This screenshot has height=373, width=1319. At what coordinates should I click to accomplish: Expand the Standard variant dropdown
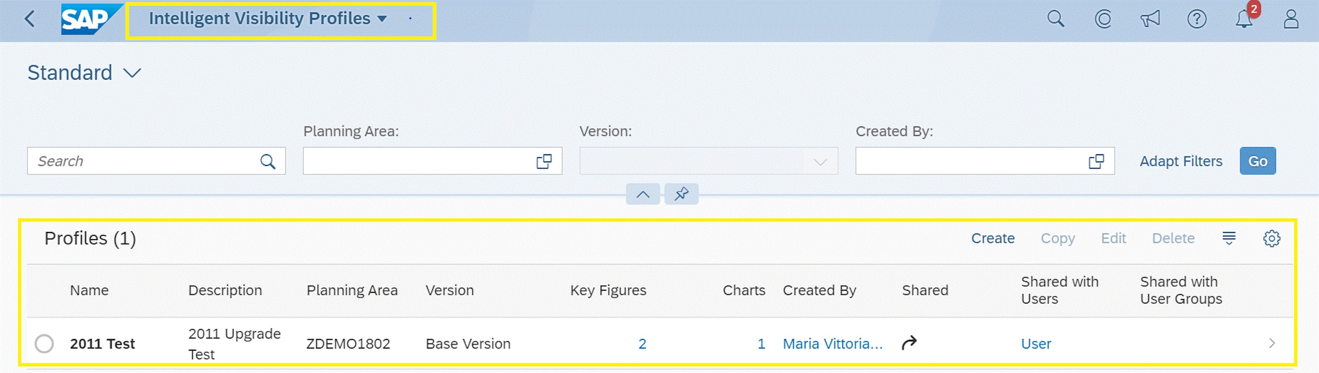click(132, 73)
